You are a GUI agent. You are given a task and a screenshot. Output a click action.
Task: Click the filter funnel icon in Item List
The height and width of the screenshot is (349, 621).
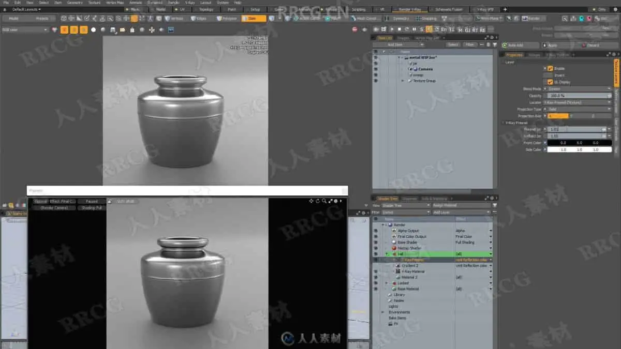click(x=495, y=45)
